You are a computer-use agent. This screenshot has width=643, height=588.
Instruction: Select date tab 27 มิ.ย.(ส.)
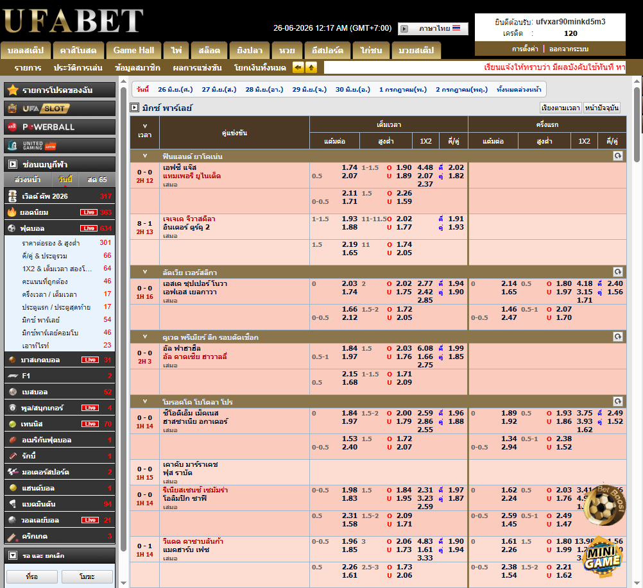219,89
